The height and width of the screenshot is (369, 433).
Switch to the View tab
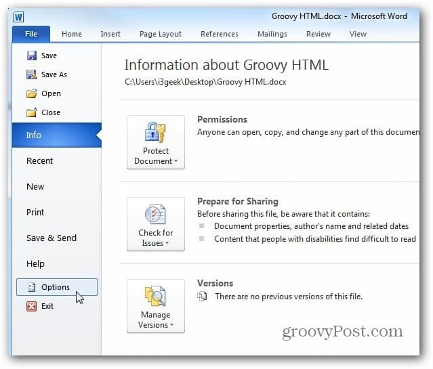coord(358,34)
